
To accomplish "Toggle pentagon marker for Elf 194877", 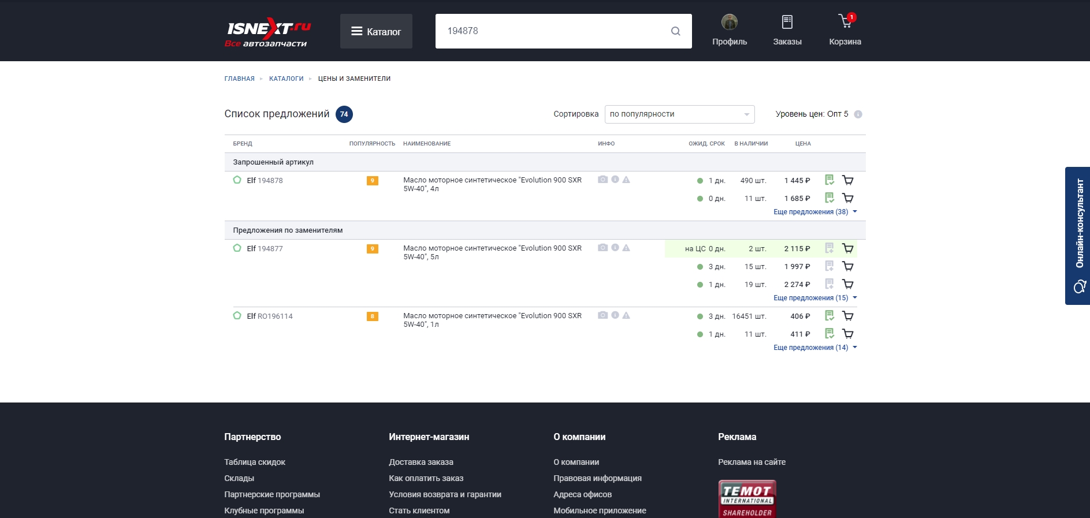I will click(x=237, y=248).
